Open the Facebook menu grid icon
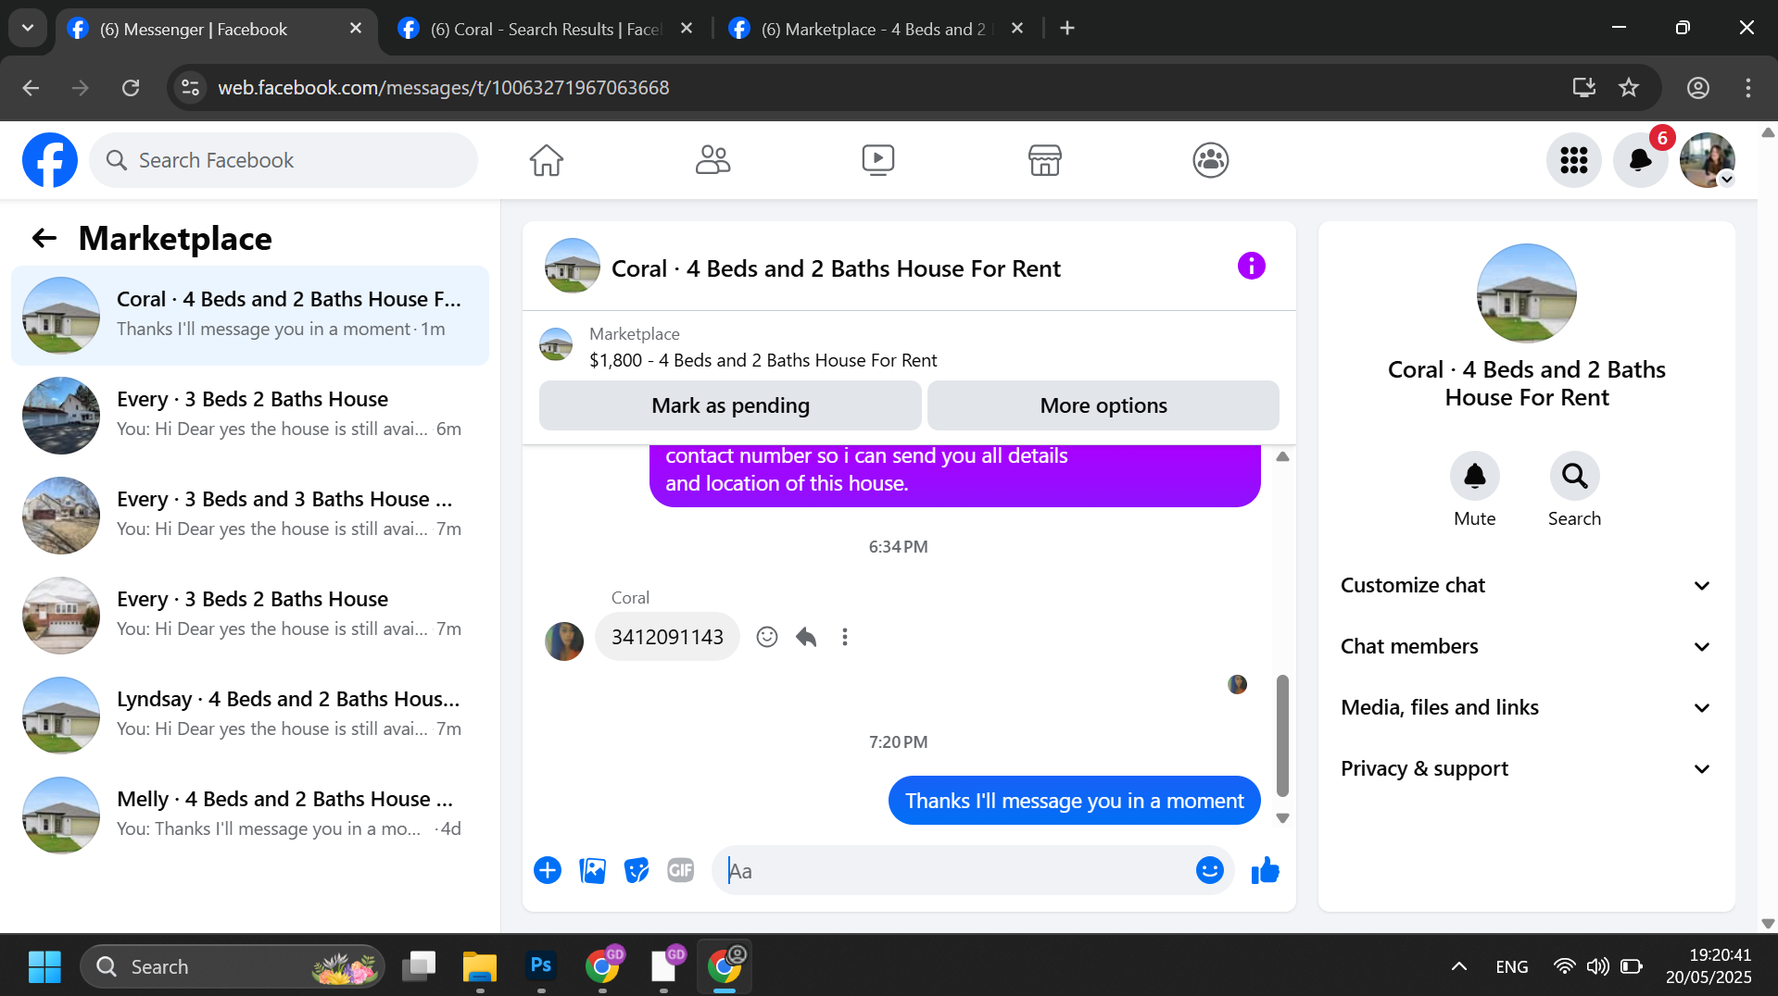Image resolution: width=1778 pixels, height=996 pixels. pyautogui.click(x=1573, y=160)
